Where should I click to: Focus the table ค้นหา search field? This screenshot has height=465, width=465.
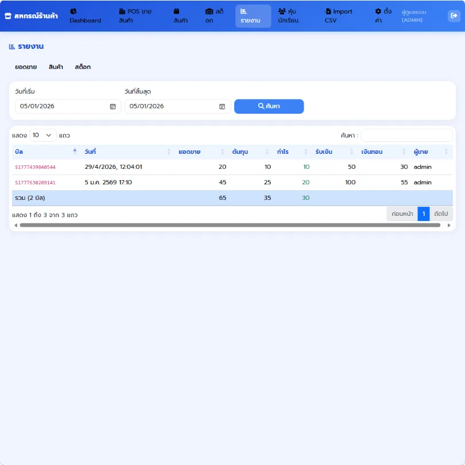click(407, 135)
